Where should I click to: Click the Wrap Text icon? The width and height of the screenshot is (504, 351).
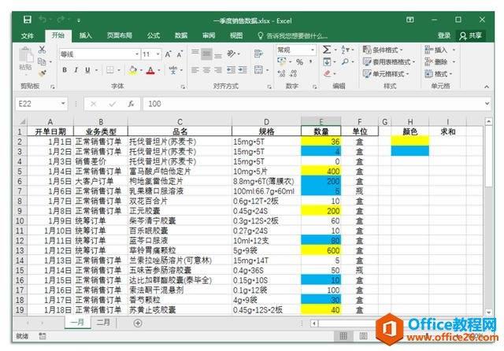tap(258, 54)
